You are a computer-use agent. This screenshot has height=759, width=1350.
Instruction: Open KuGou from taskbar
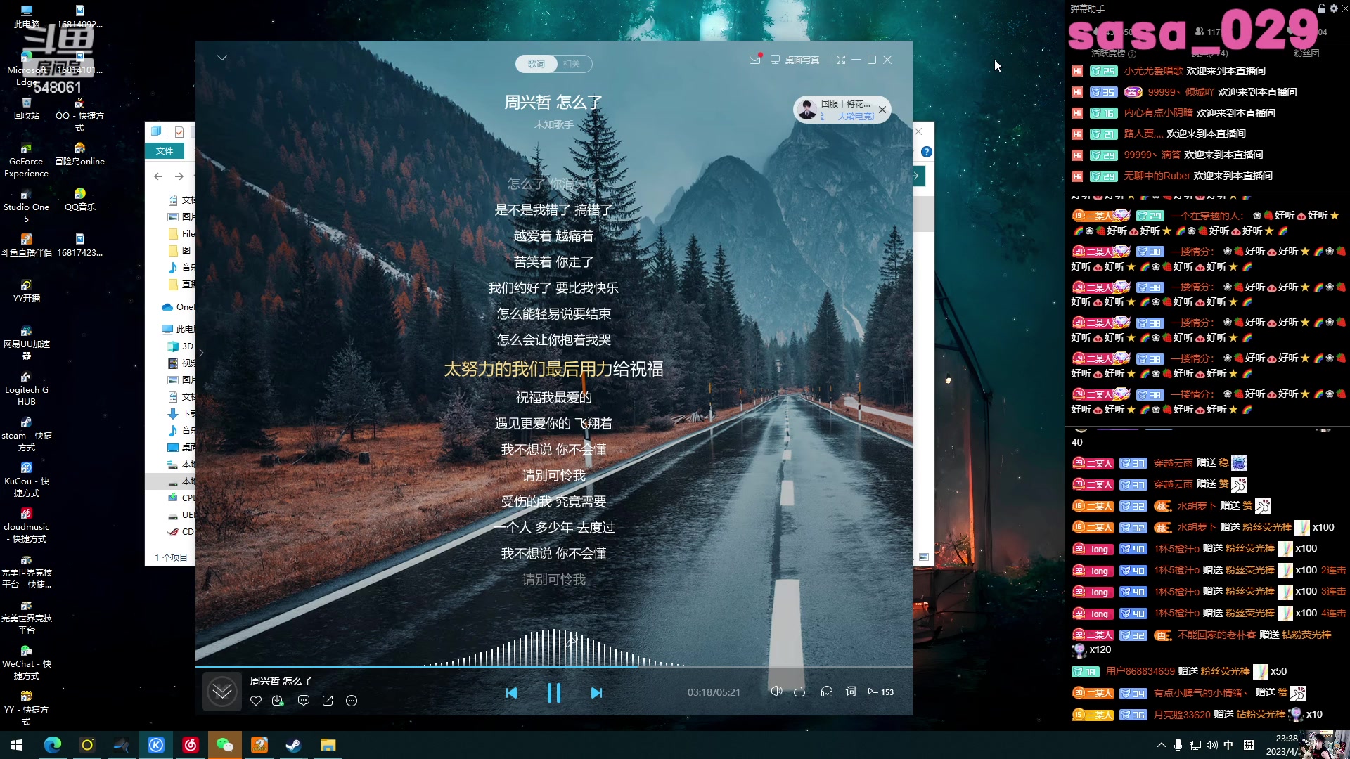coord(156,745)
